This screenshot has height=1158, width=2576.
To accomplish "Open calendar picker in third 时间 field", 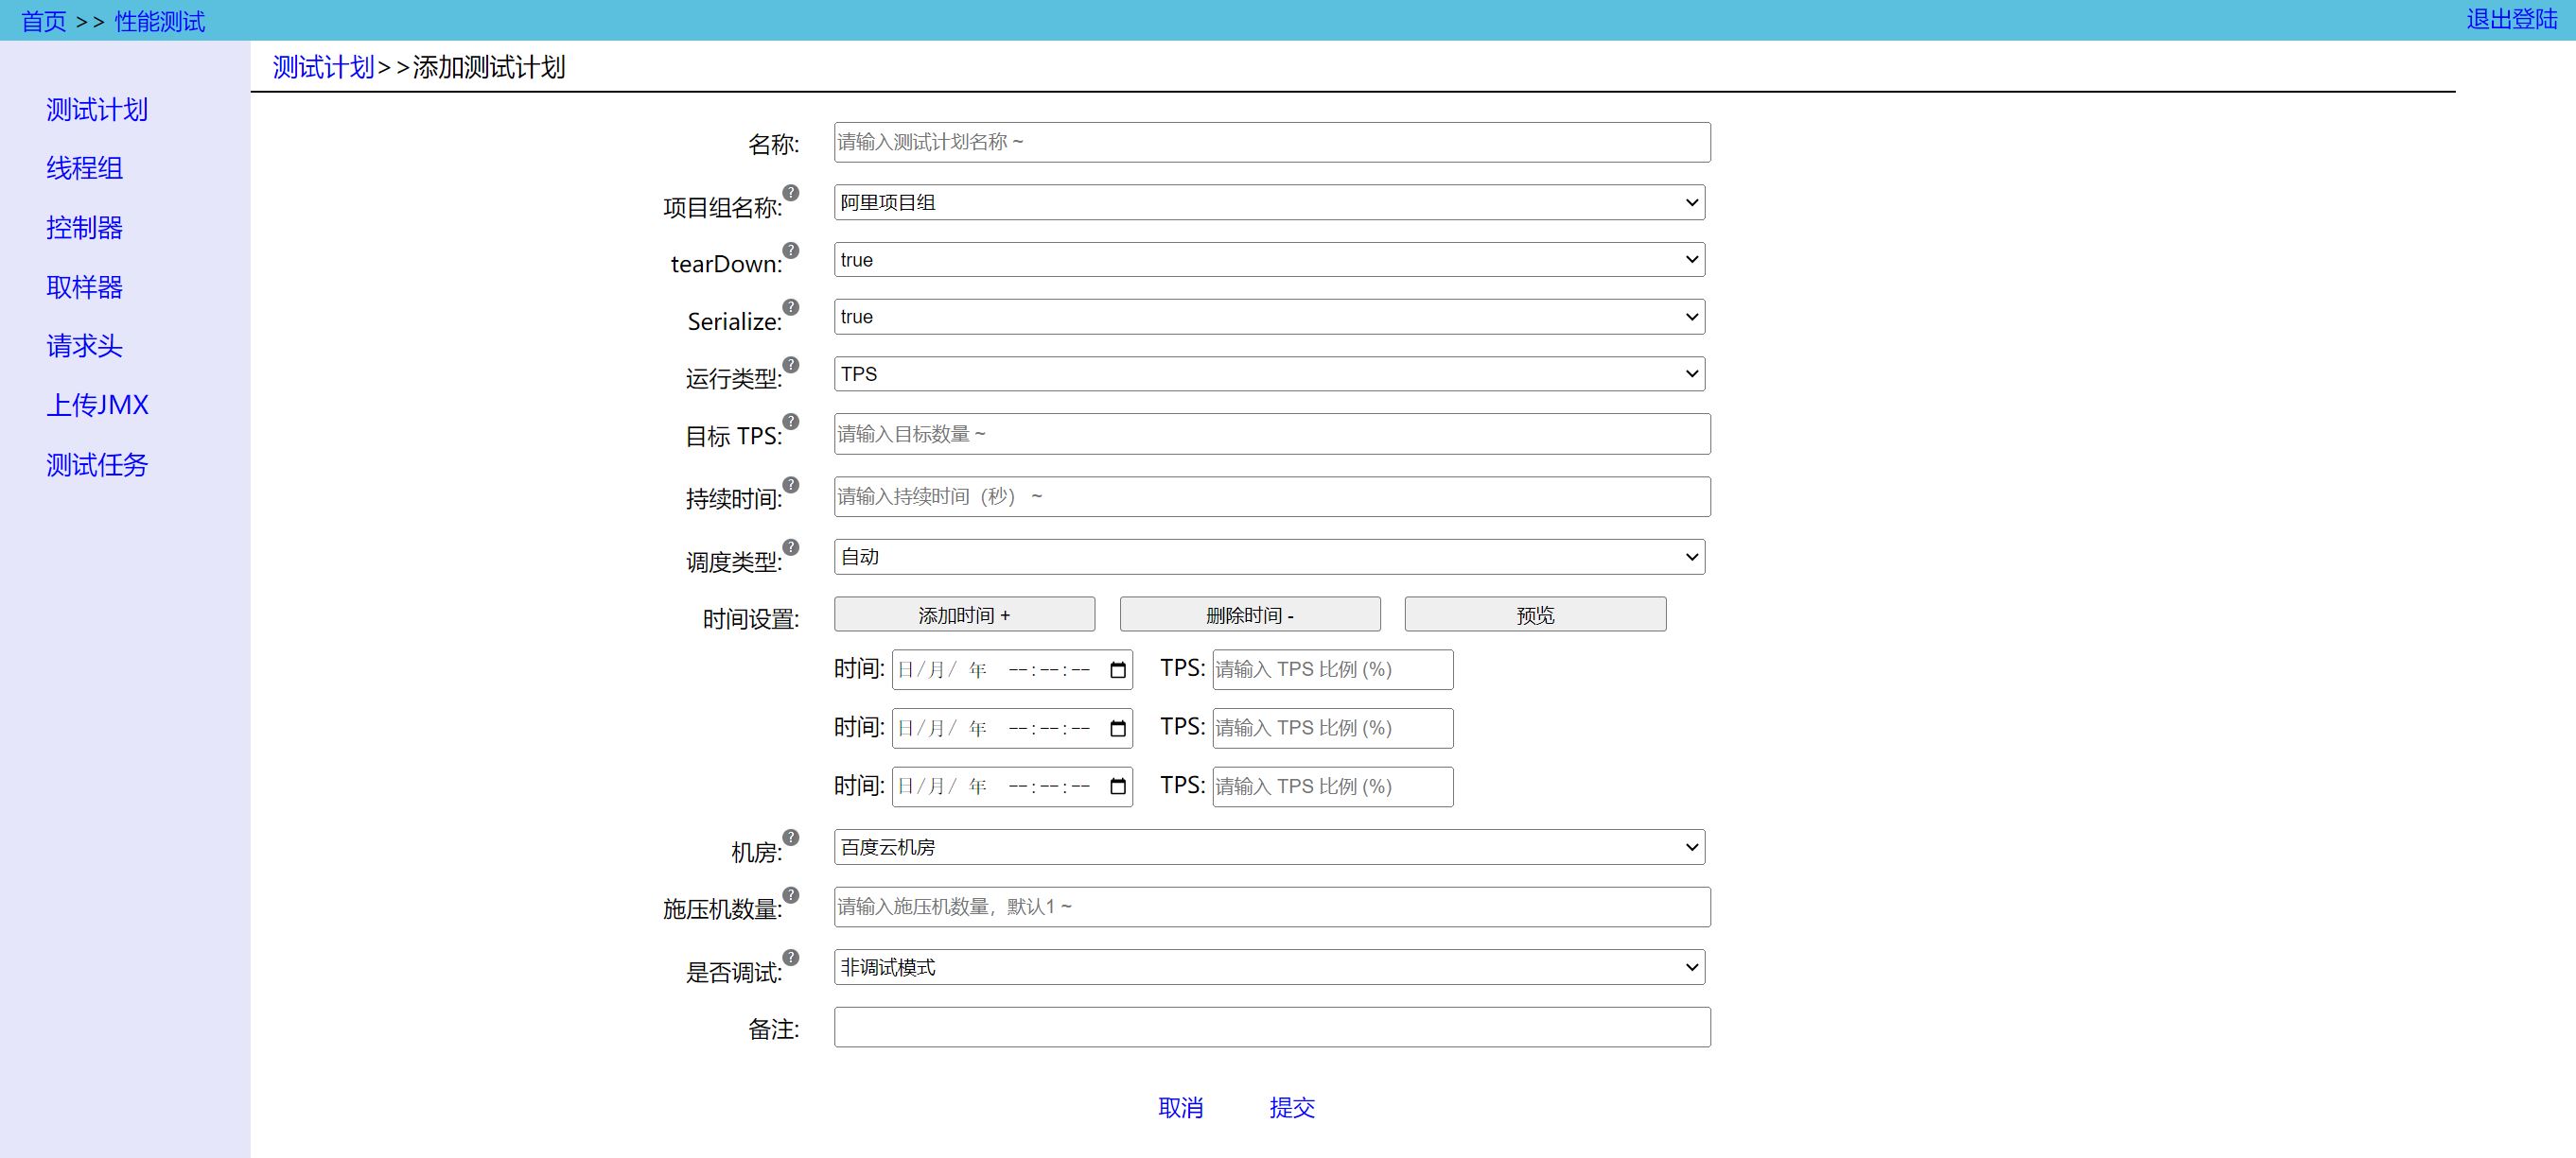I will pos(1118,787).
